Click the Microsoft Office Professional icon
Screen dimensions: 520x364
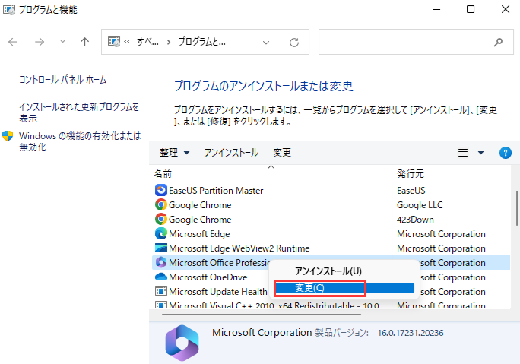click(x=160, y=263)
